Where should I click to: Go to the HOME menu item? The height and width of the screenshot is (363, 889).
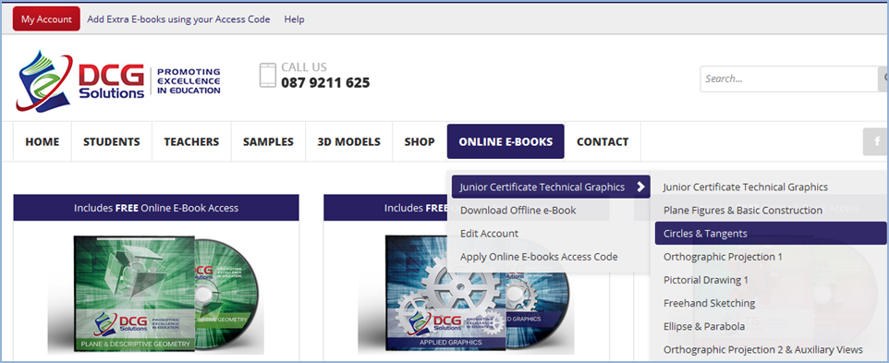42,141
